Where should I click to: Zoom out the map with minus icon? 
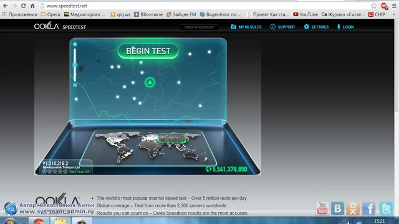click(75, 85)
